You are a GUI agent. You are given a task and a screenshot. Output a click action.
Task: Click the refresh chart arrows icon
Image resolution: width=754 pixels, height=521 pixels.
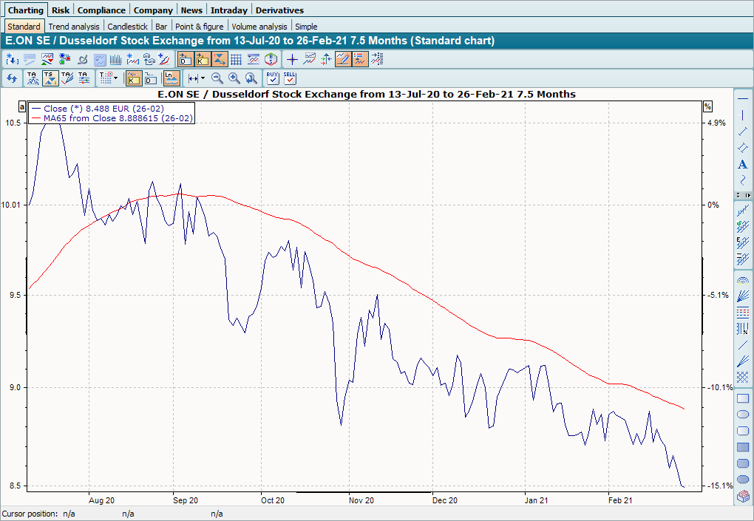tap(11, 78)
